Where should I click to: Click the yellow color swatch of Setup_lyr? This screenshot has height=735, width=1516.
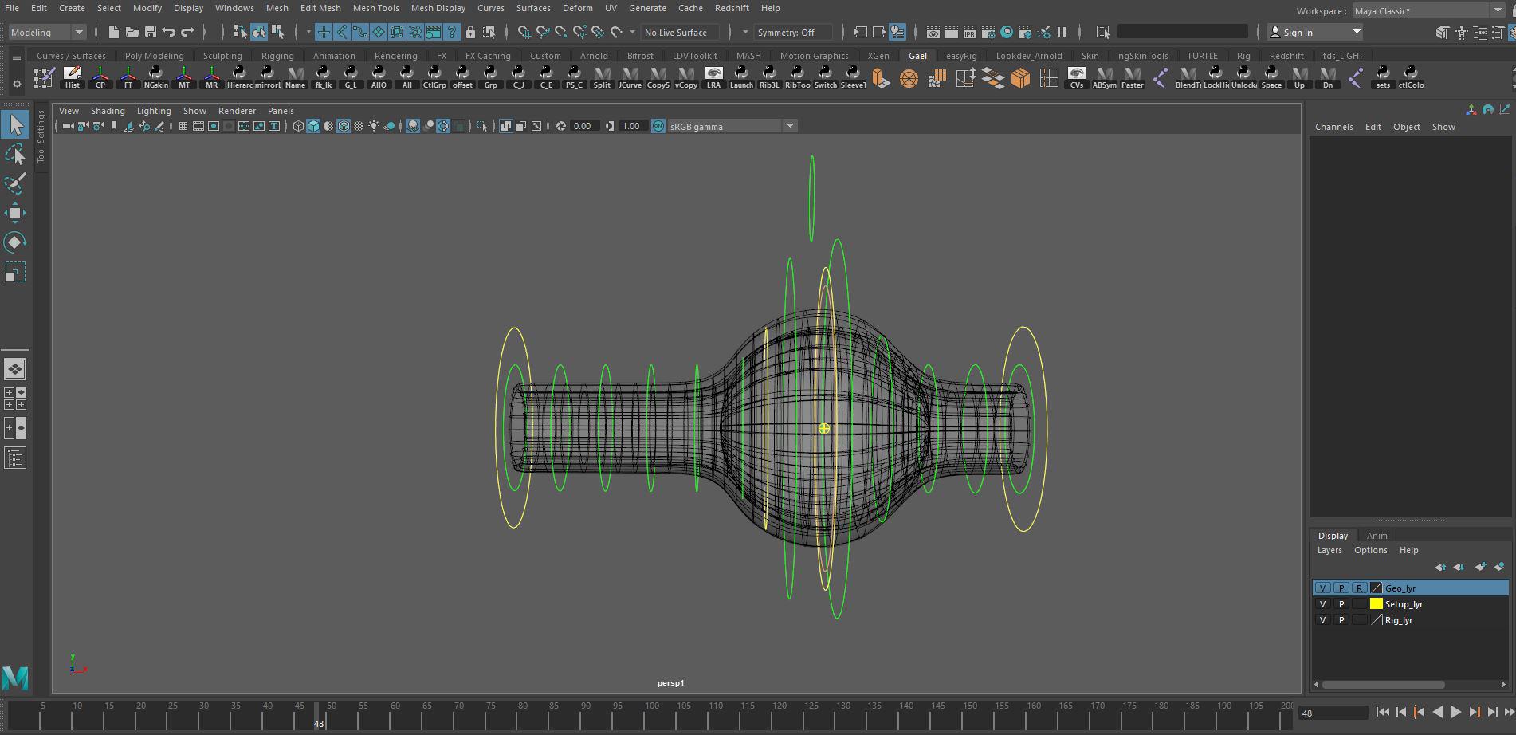click(x=1376, y=604)
